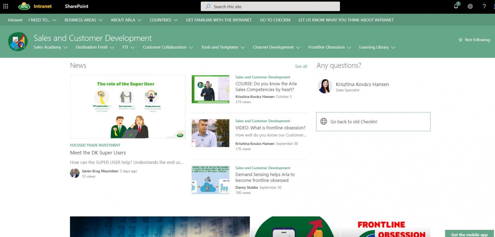Open the Learning Library menu label
495x237 pixels.
(x=374, y=47)
